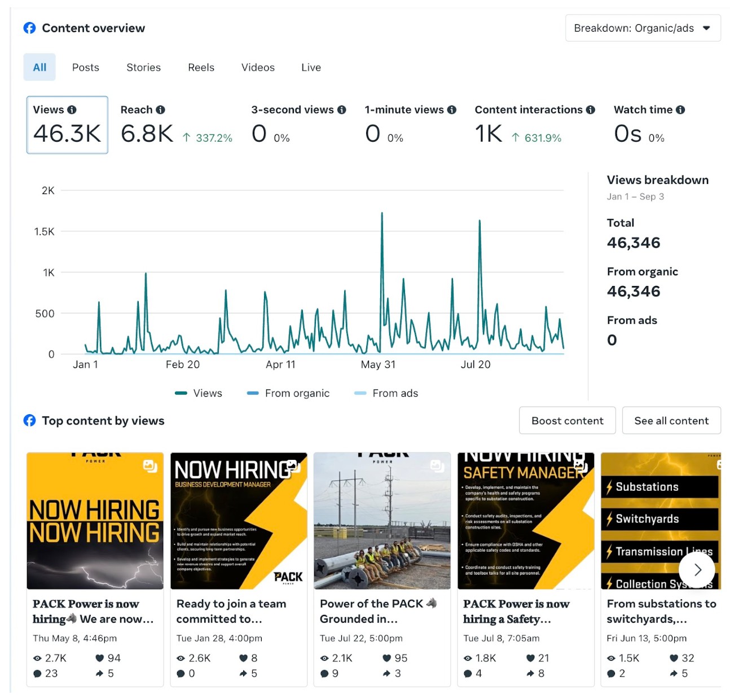Screen dimensions: 730x699
Task: Click the Content interactions info icon
Action: [x=591, y=110]
